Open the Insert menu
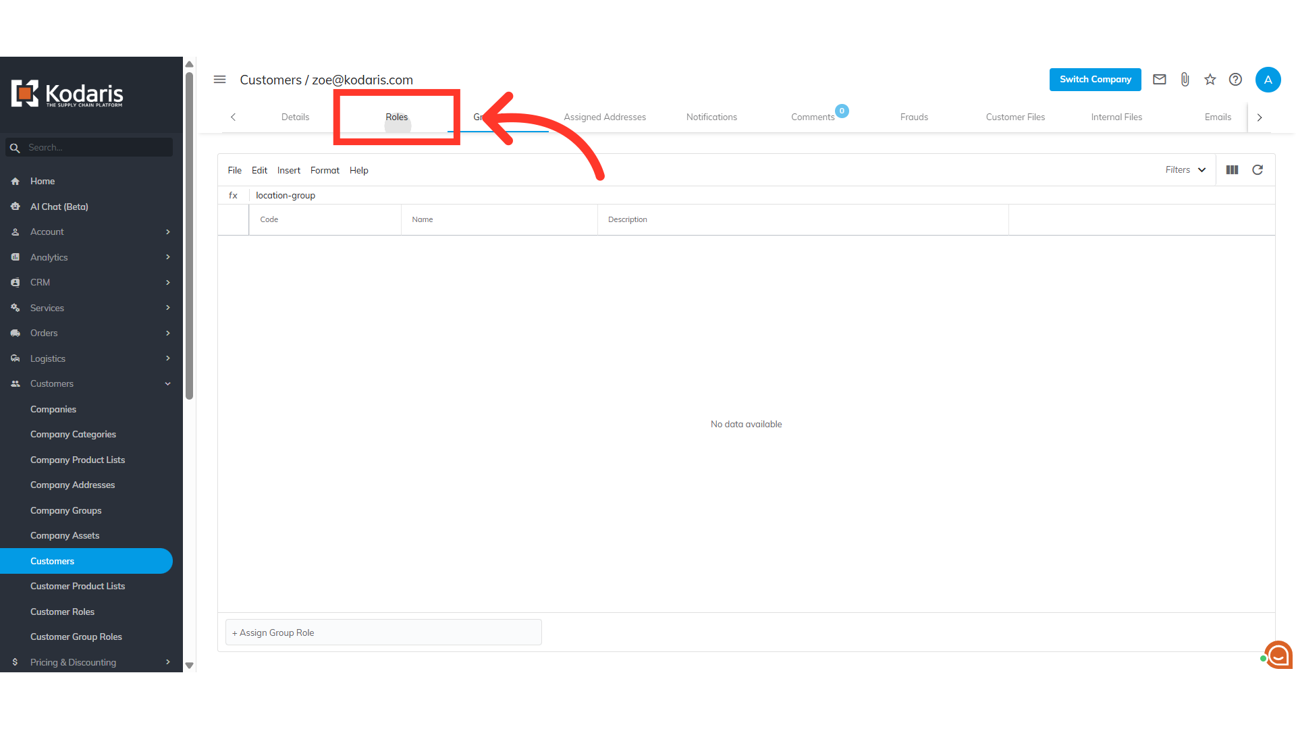 coord(288,170)
